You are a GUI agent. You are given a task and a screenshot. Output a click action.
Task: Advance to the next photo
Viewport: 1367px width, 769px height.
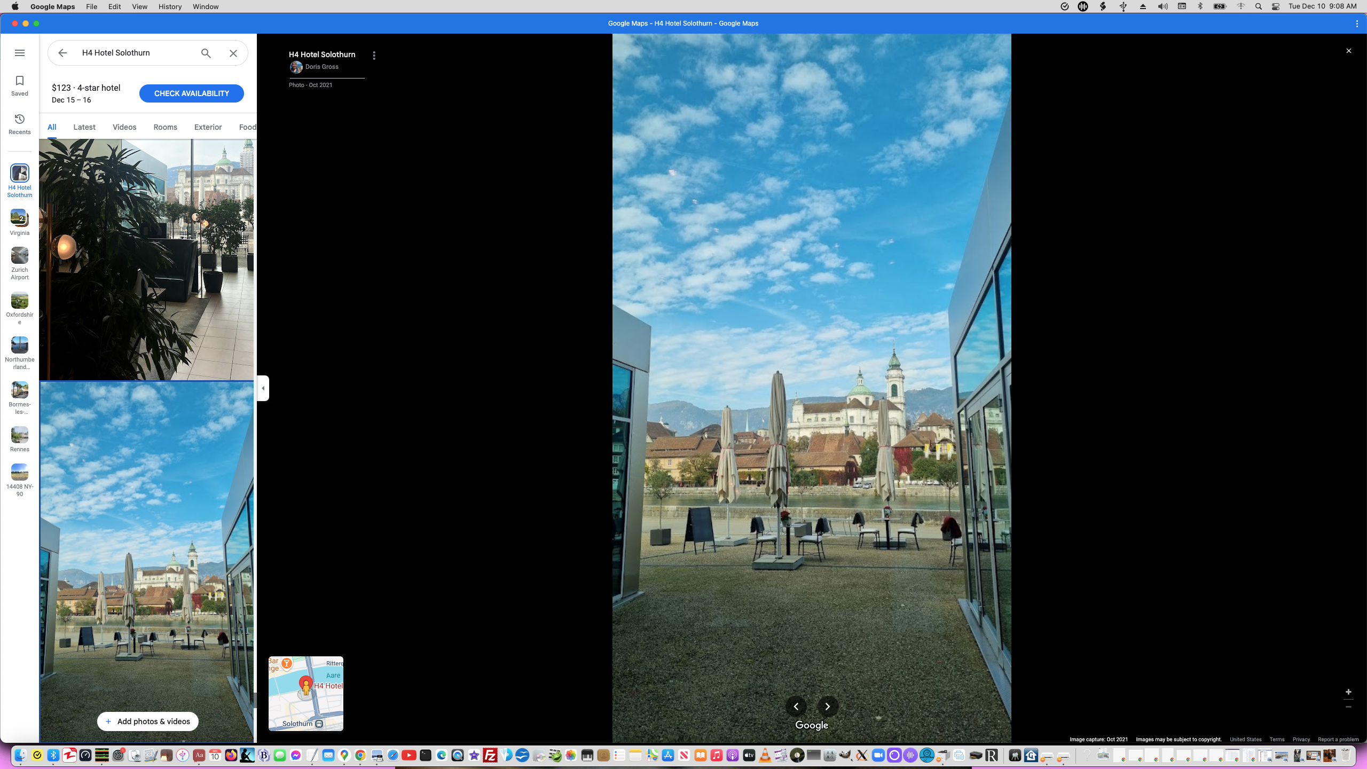[x=827, y=707]
